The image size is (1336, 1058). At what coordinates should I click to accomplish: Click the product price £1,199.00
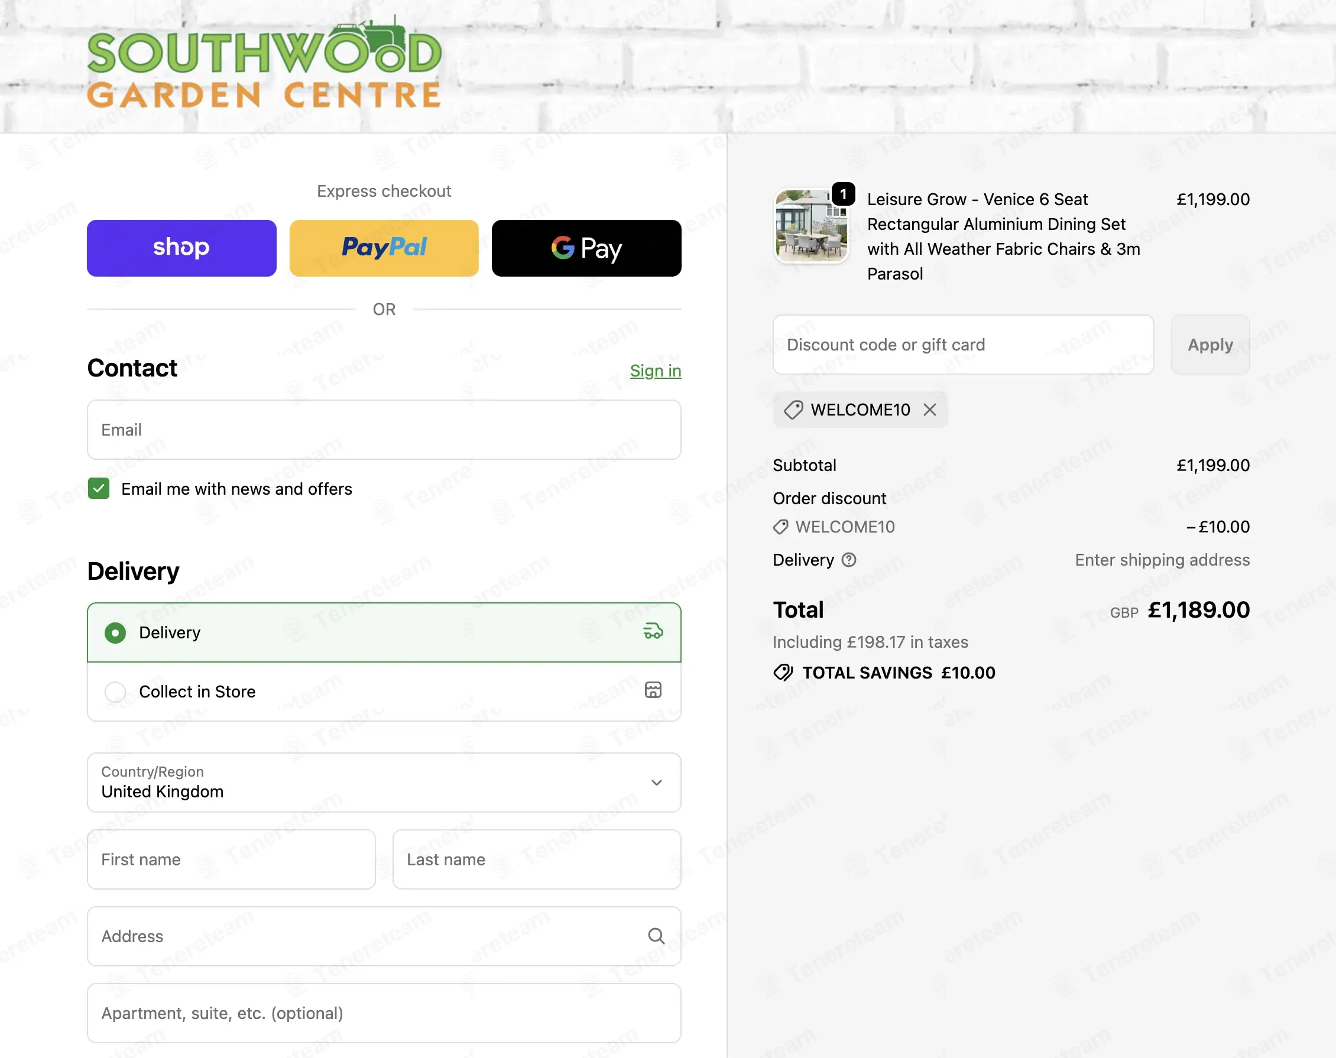(x=1212, y=199)
